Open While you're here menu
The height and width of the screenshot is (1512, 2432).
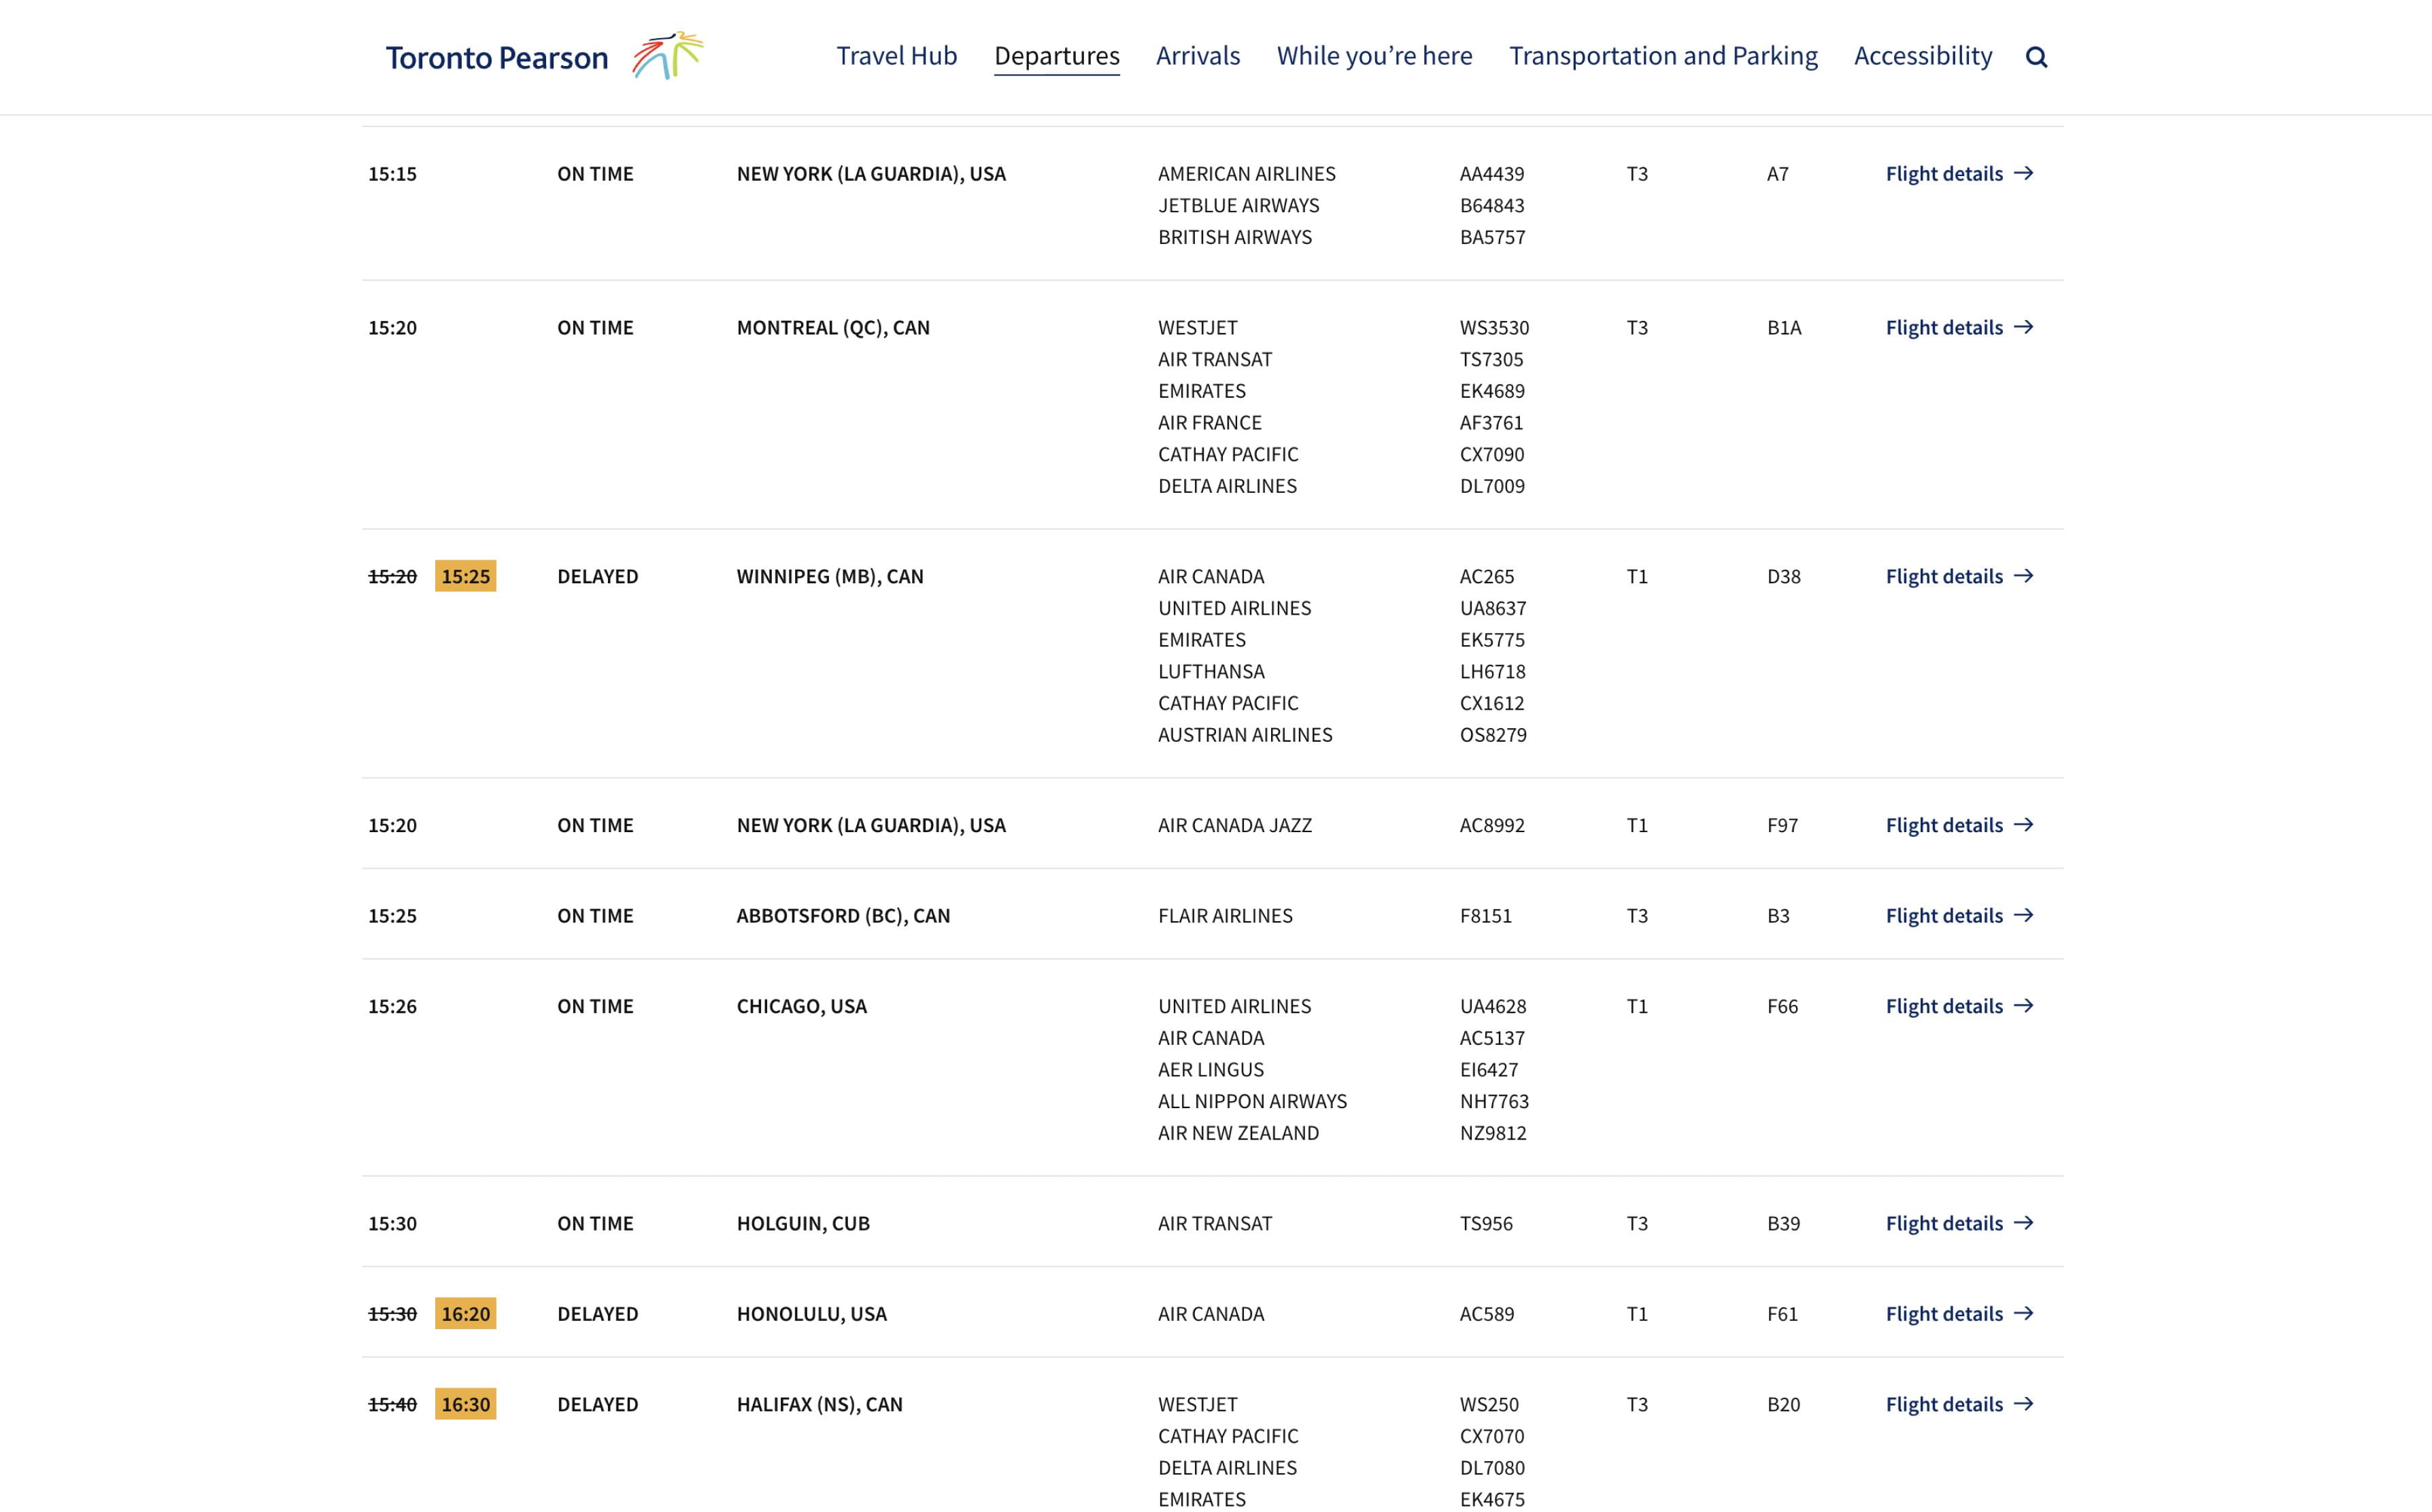click(1374, 56)
